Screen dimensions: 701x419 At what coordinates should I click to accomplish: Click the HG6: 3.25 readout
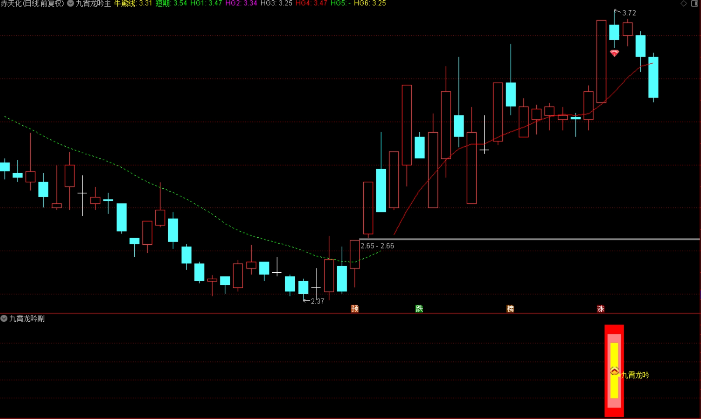point(370,4)
